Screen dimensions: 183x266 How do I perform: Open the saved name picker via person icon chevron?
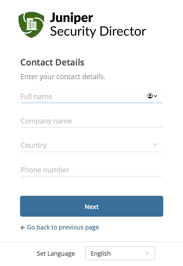(155, 96)
